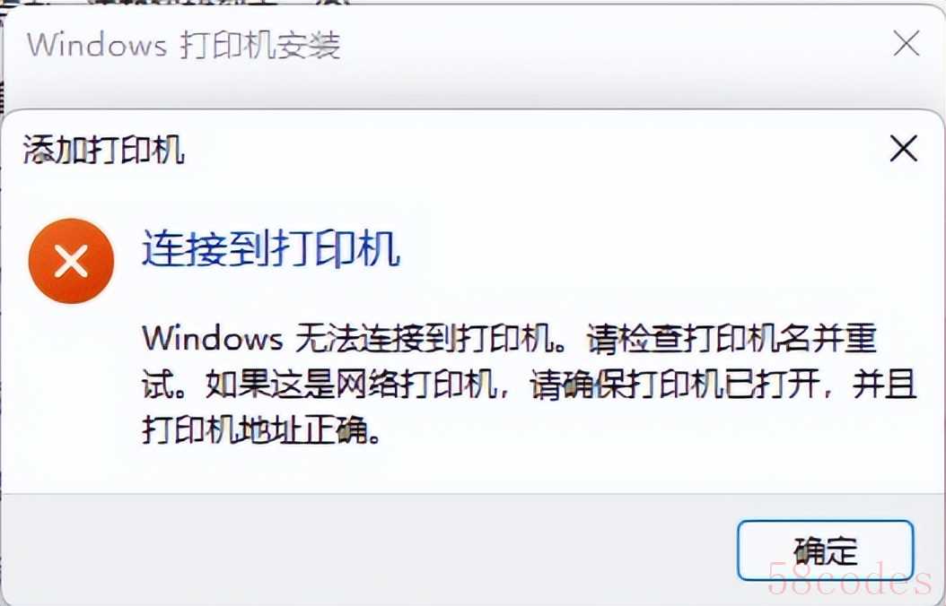Click the 请检查打印机名并重 text
The height and width of the screenshot is (606, 946).
point(731,339)
